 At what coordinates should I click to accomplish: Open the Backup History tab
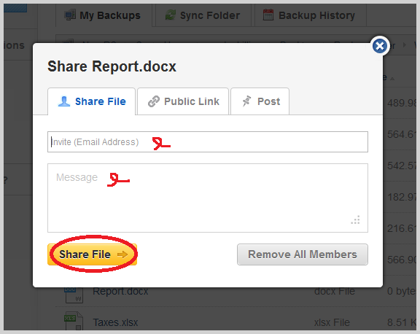coord(311,15)
